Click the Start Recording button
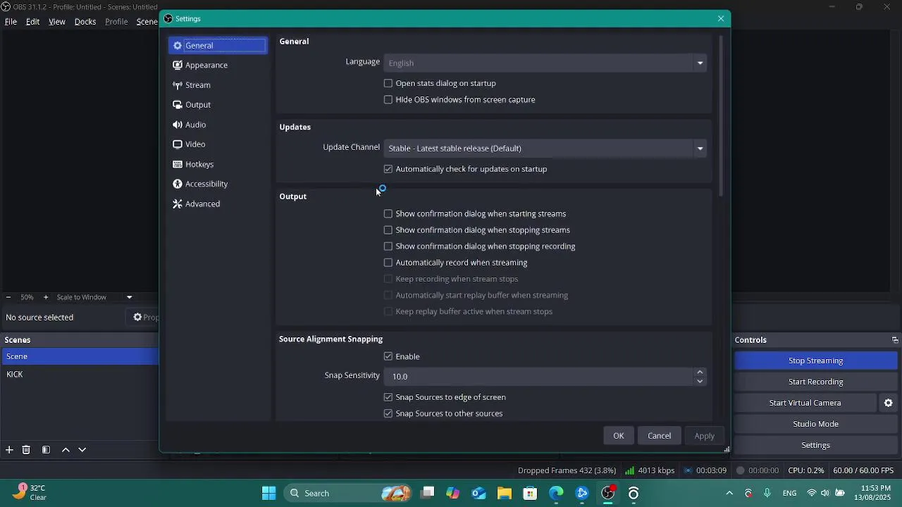Screen dimensions: 902x507 pyautogui.click(x=815, y=382)
